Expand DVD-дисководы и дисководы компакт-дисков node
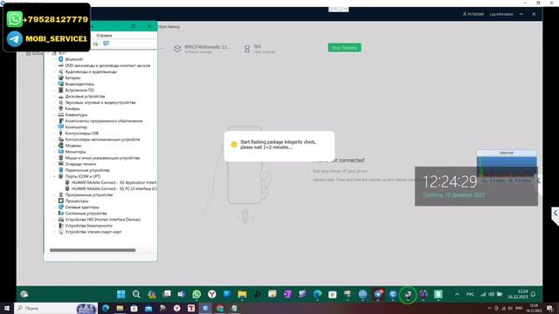 (x=55, y=65)
